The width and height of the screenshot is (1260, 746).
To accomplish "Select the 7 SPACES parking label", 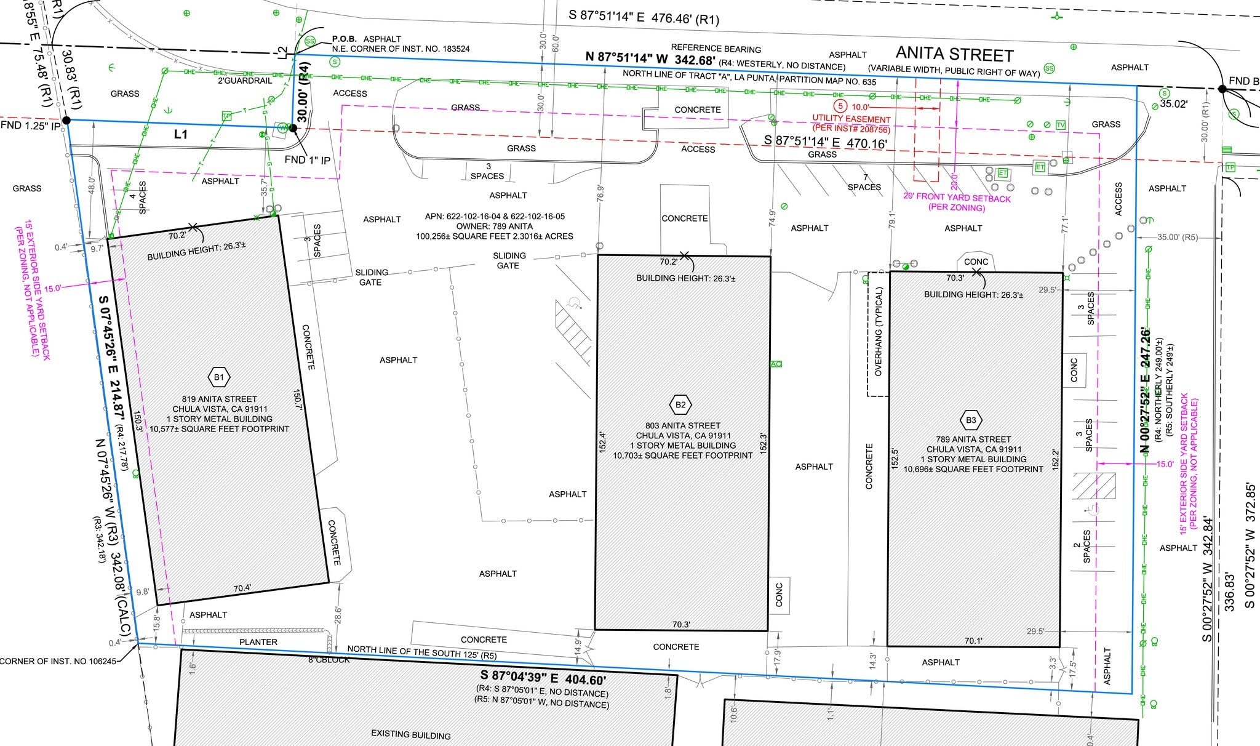I will [x=864, y=182].
